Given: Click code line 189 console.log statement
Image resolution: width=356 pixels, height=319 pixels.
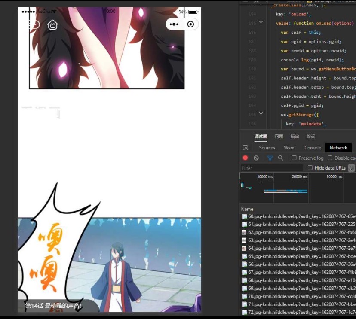Looking at the screenshot, I should pos(312,60).
